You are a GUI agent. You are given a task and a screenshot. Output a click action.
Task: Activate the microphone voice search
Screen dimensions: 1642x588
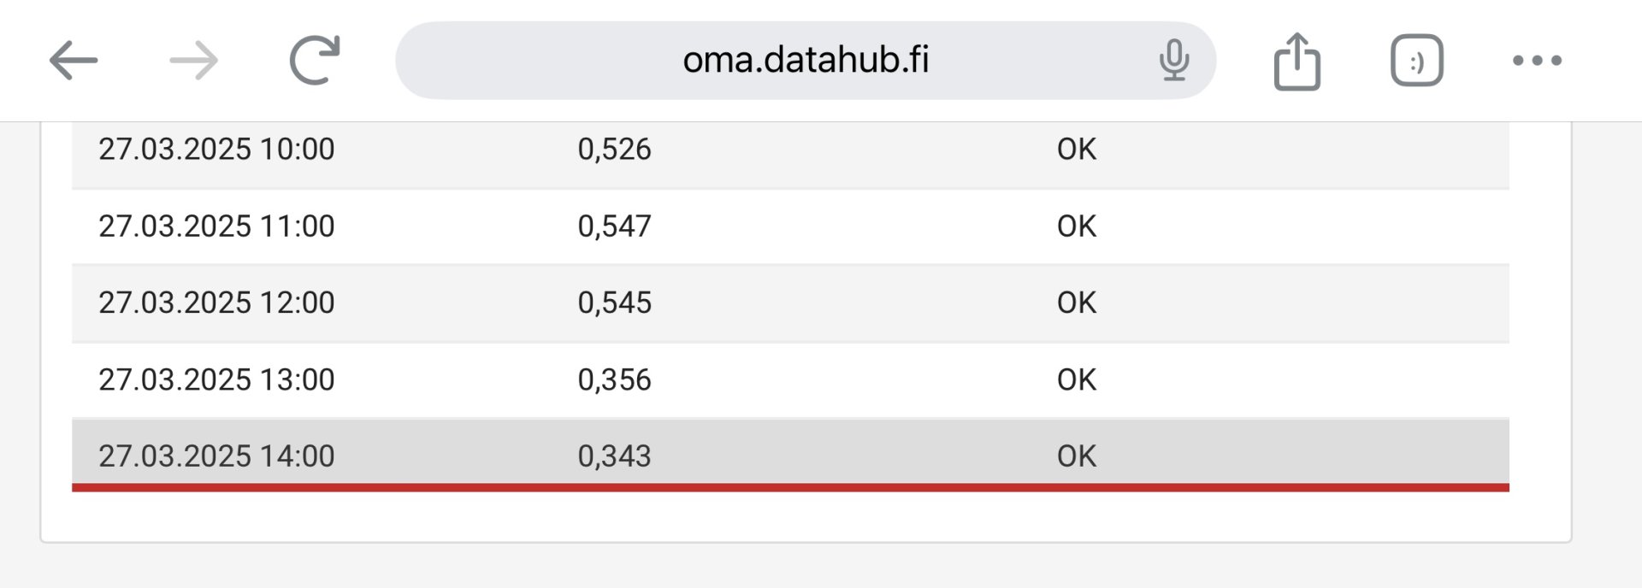click(x=1173, y=60)
